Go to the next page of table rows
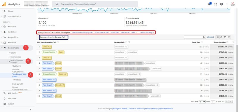 coord(231,102)
